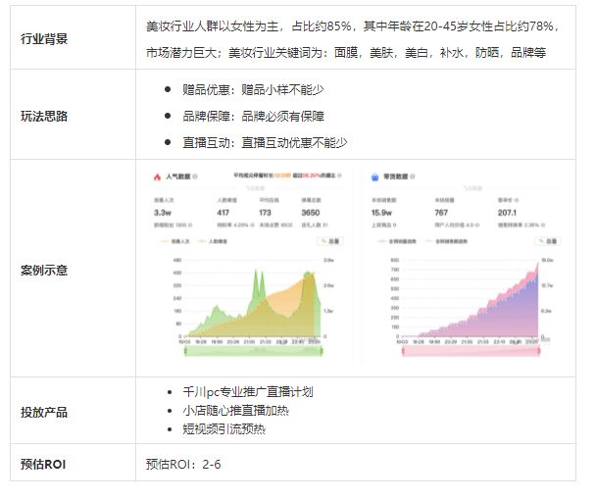The height and width of the screenshot is (500, 596).
Task: Click the info icon at end of average watch-time line
Action: (x=339, y=175)
